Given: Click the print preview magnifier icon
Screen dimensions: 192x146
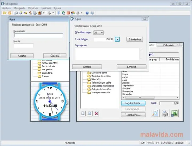Looking at the screenshot, I should tap(156, 113).
